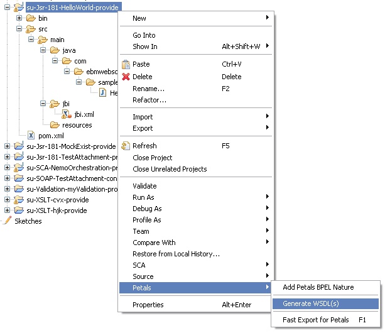Expand the su-XSLT-hjk-provide project

tap(7, 210)
